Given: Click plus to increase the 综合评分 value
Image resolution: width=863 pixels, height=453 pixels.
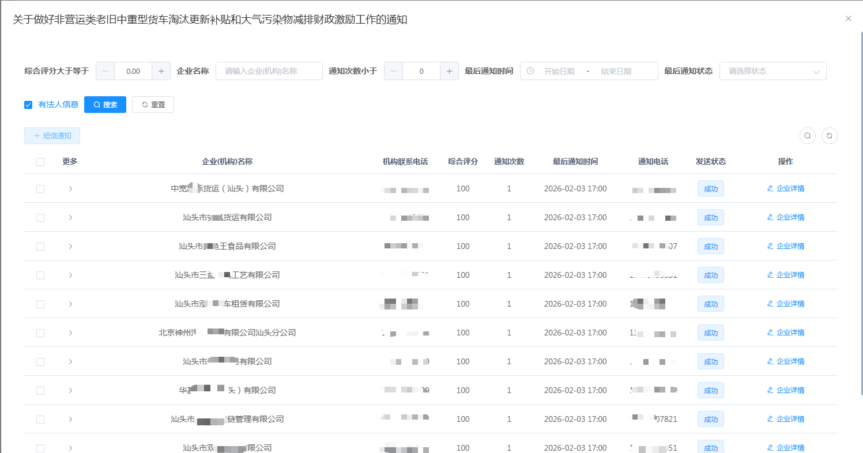Looking at the screenshot, I should click(161, 71).
